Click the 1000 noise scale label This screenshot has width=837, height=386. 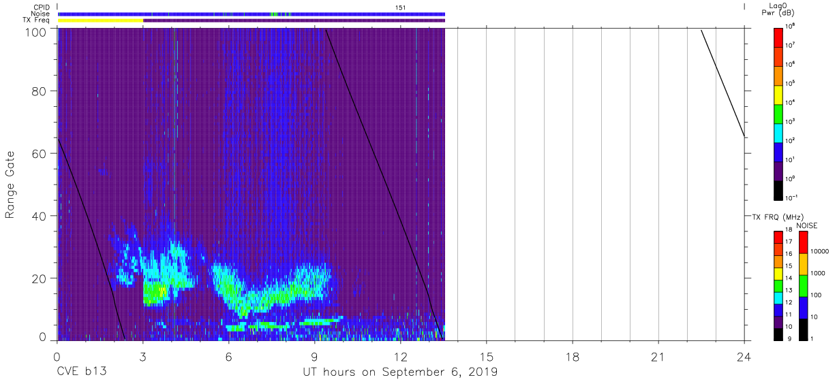pyautogui.click(x=819, y=273)
